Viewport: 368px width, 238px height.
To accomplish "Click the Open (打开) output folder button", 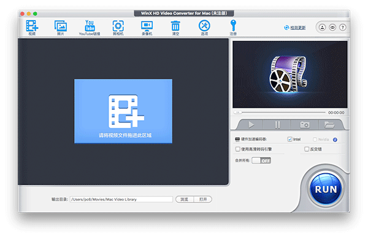I will tap(203, 199).
